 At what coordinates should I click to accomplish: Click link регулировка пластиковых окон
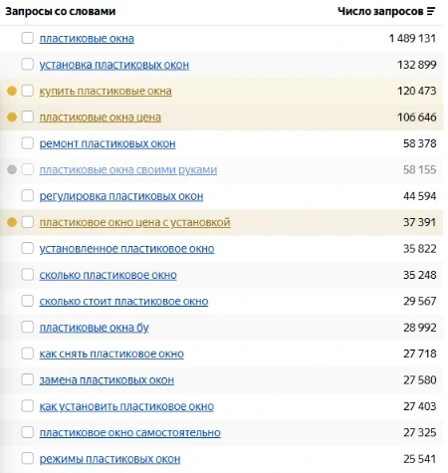(x=121, y=196)
